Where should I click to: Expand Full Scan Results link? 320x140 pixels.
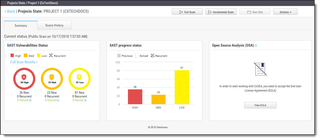coord(24,62)
